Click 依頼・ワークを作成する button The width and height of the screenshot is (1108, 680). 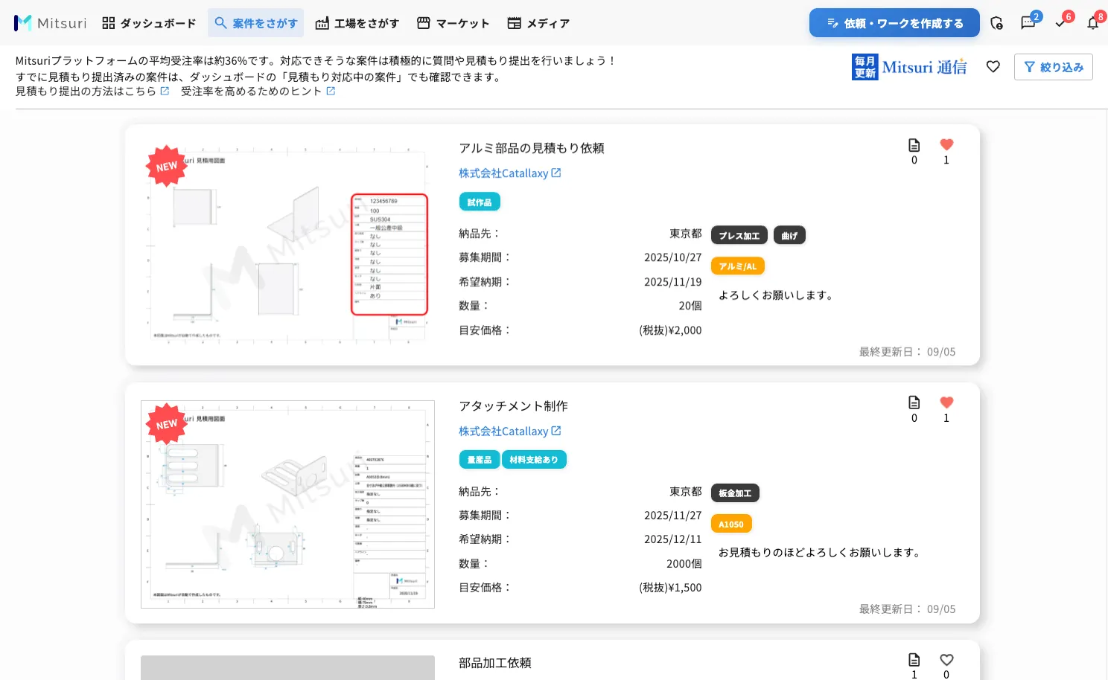[895, 23]
